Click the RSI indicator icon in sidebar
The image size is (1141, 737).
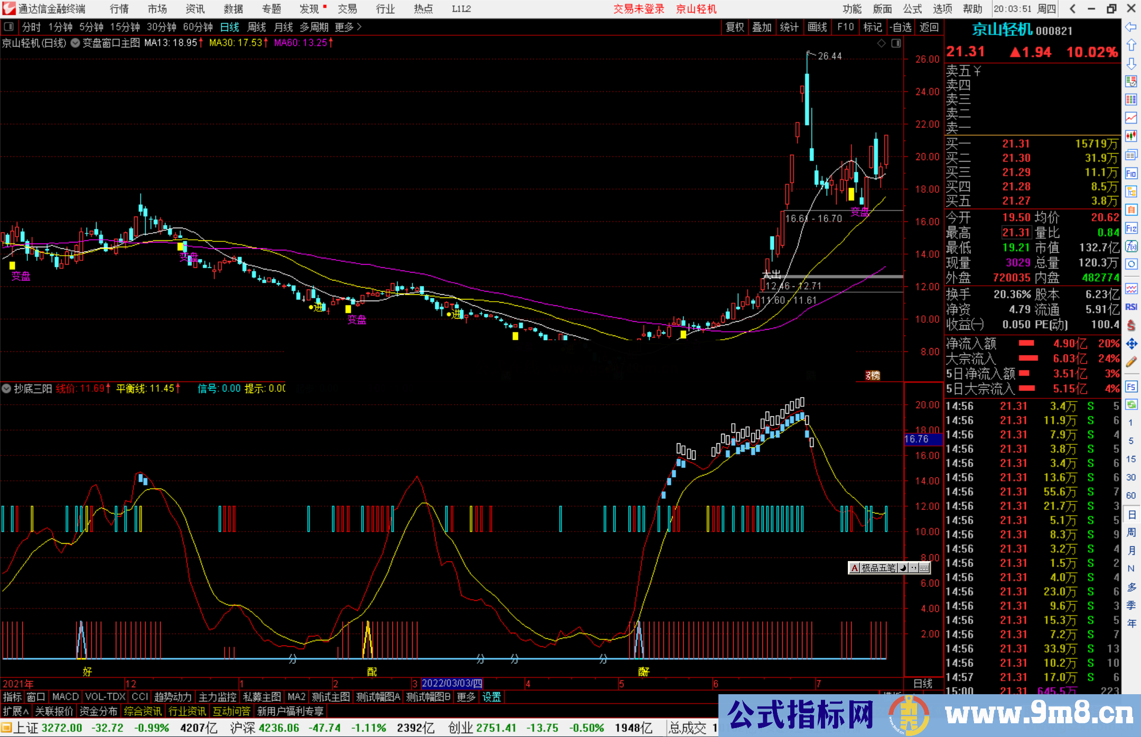click(1131, 307)
